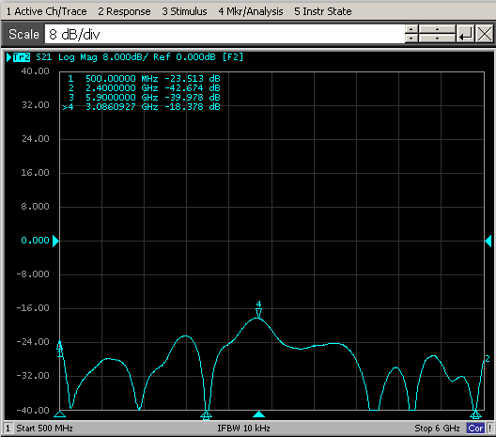Image resolution: width=496 pixels, height=437 pixels.
Task: Click the bottom-axis marker triangle near 5.9 GHz
Action: tap(475, 414)
